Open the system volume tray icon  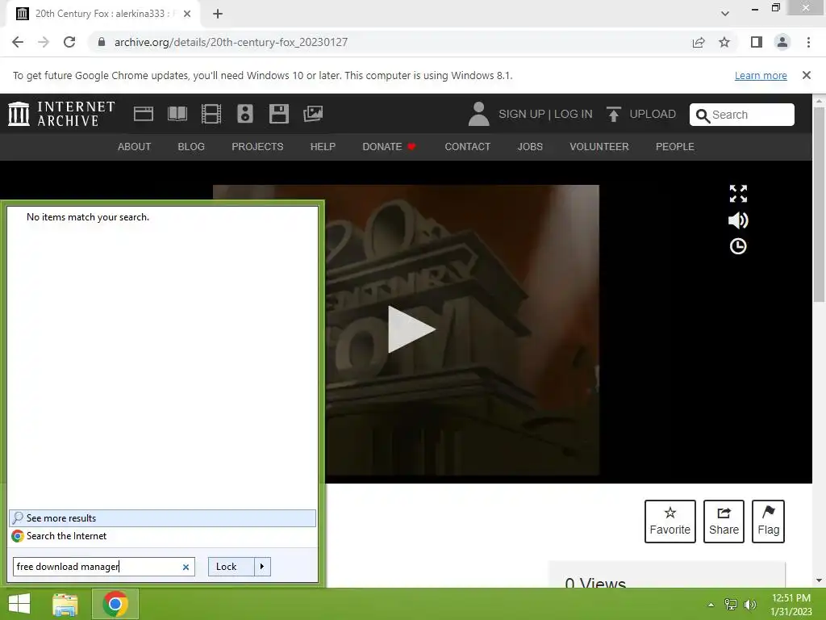click(x=749, y=604)
